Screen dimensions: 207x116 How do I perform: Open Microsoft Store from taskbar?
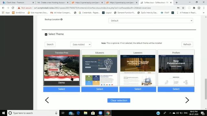pos(93,113)
